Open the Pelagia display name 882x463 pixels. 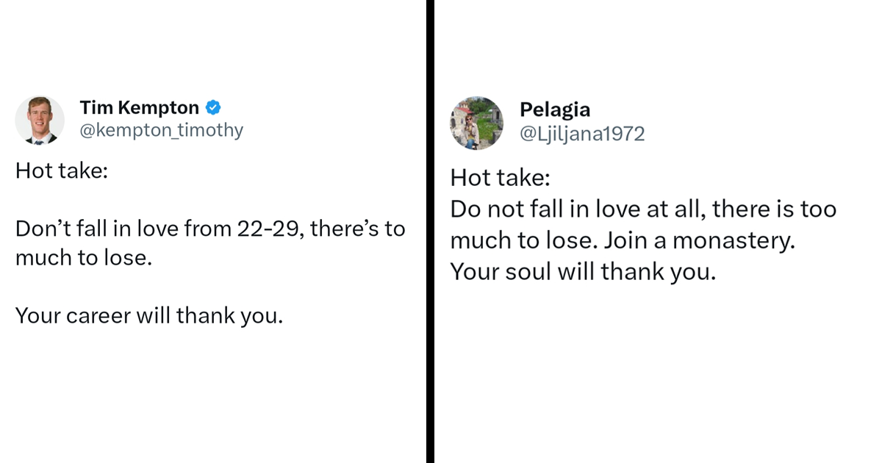(554, 110)
